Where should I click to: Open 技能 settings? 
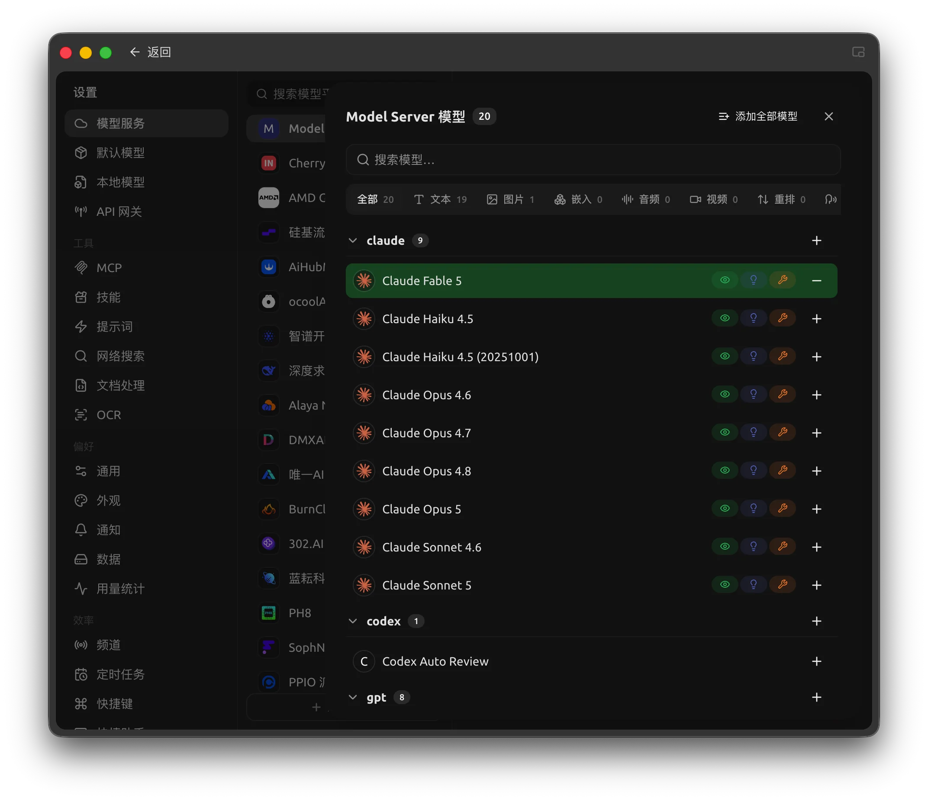point(146,297)
